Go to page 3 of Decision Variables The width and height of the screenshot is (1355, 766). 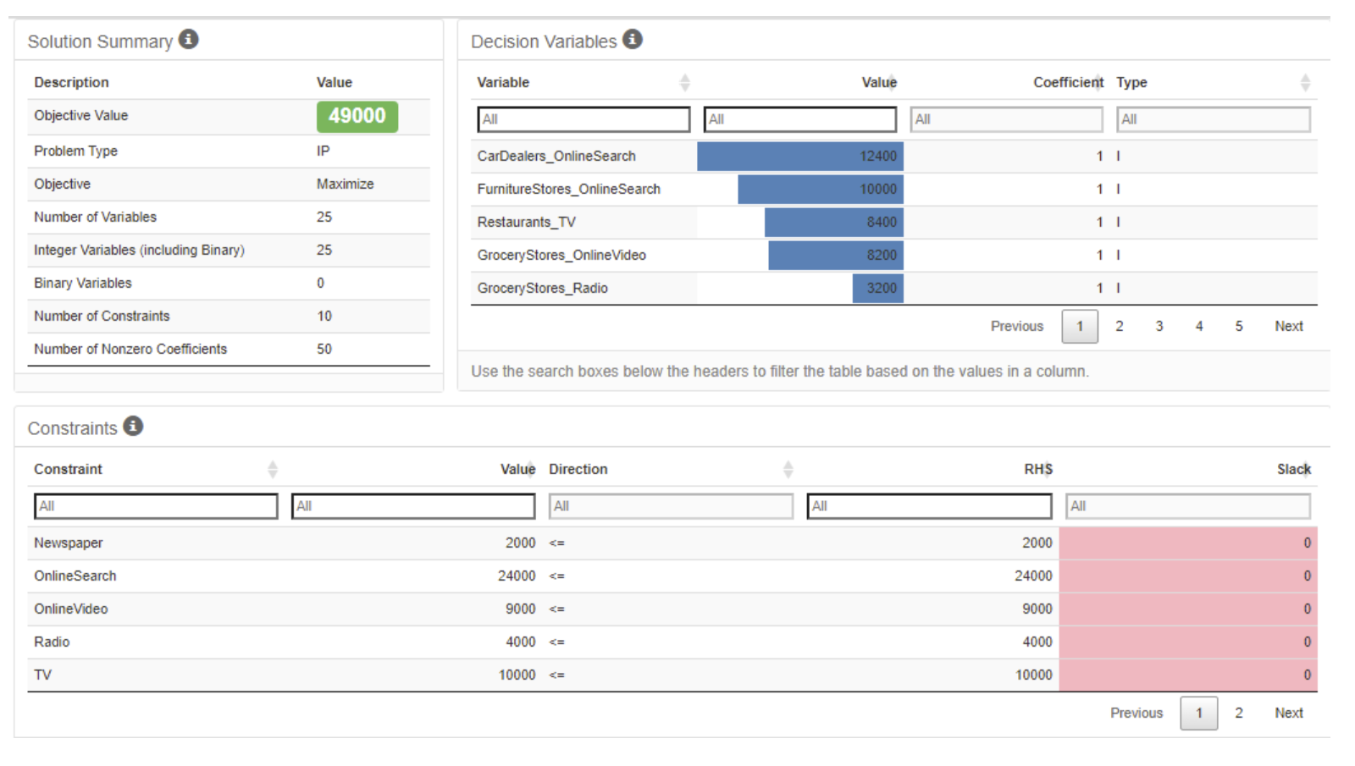pos(1159,326)
